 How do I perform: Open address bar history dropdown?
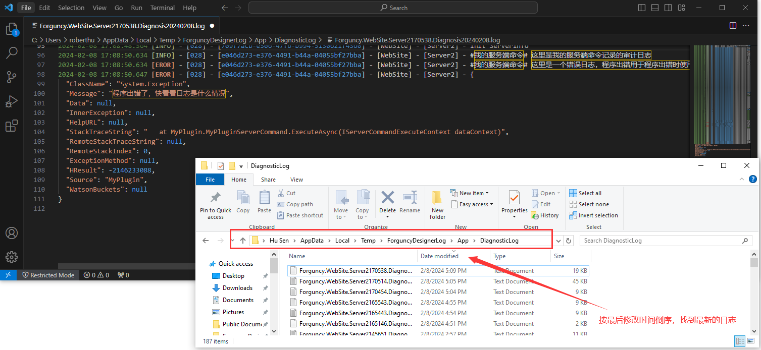559,241
